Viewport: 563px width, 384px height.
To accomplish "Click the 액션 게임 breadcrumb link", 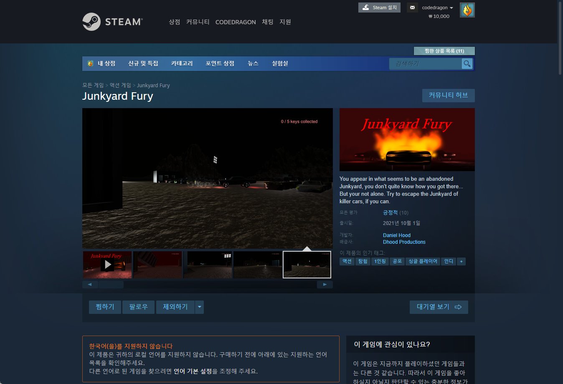I will tap(120, 85).
